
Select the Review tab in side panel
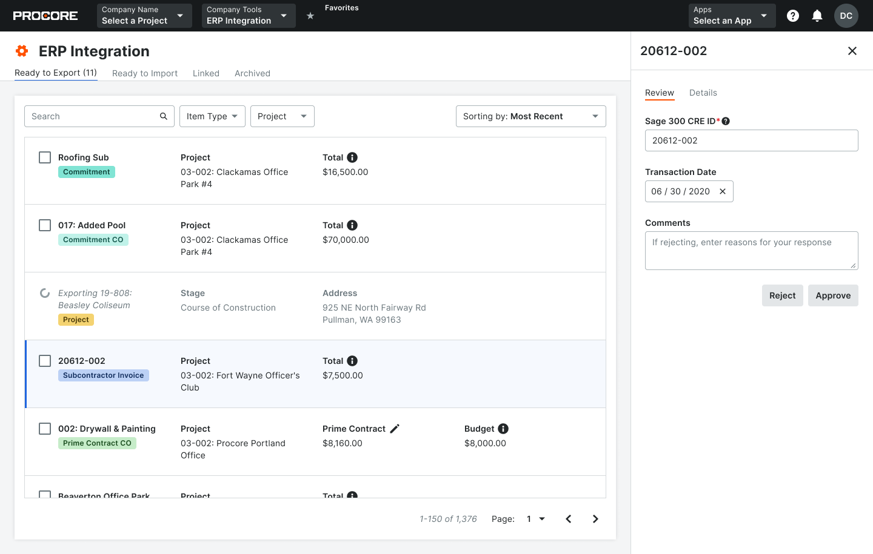pyautogui.click(x=660, y=93)
